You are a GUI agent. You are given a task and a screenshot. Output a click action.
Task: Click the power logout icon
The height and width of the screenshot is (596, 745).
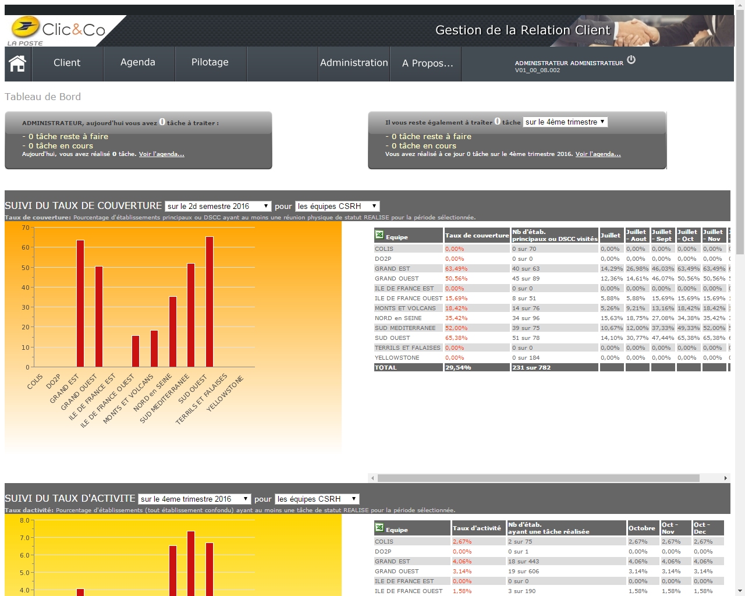pyautogui.click(x=631, y=60)
